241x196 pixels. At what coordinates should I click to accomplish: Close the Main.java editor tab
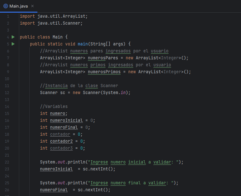[32, 6]
